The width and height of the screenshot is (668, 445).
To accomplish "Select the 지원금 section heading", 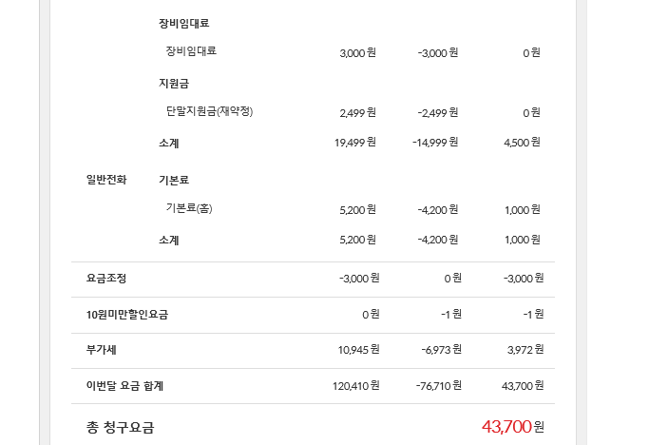I will point(174,83).
